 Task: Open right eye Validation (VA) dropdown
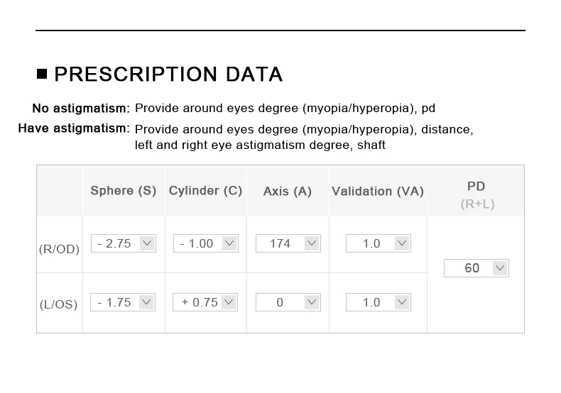coord(378,243)
